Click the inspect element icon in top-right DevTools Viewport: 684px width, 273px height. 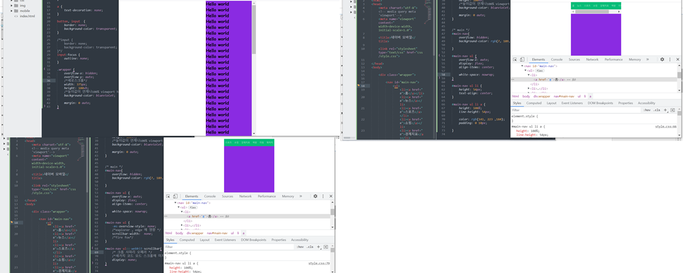(515, 60)
